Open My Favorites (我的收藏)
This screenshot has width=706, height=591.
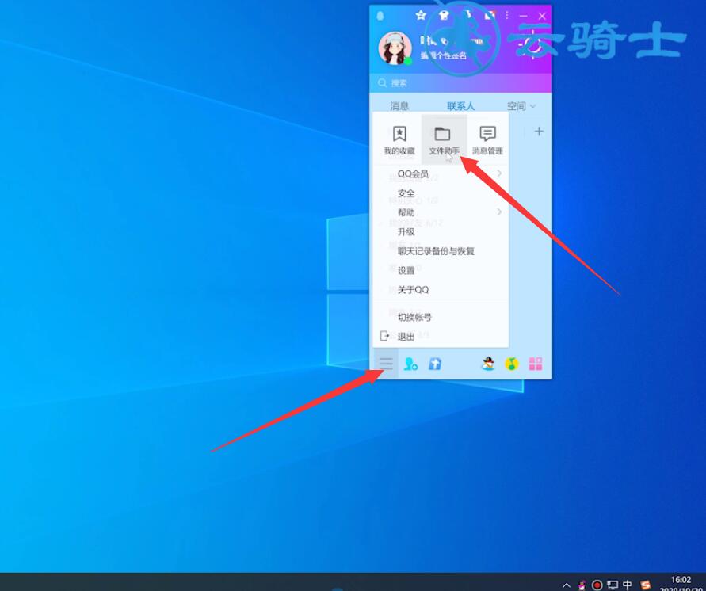tap(399, 140)
